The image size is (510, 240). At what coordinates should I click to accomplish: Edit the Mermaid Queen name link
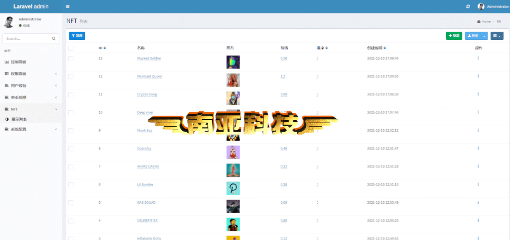click(149, 77)
